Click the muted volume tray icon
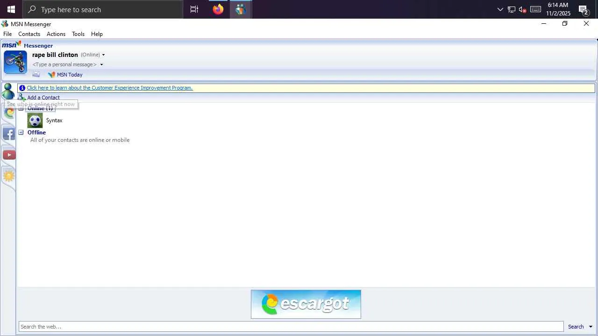 [523, 9]
